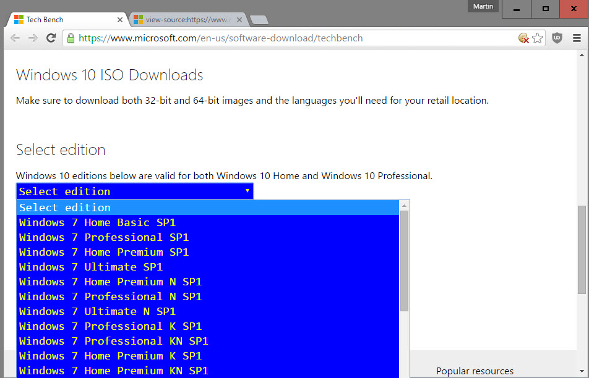Viewport: 589px width, 378px height.
Task: Click the page scrollbar up arrow
Action: point(582,55)
